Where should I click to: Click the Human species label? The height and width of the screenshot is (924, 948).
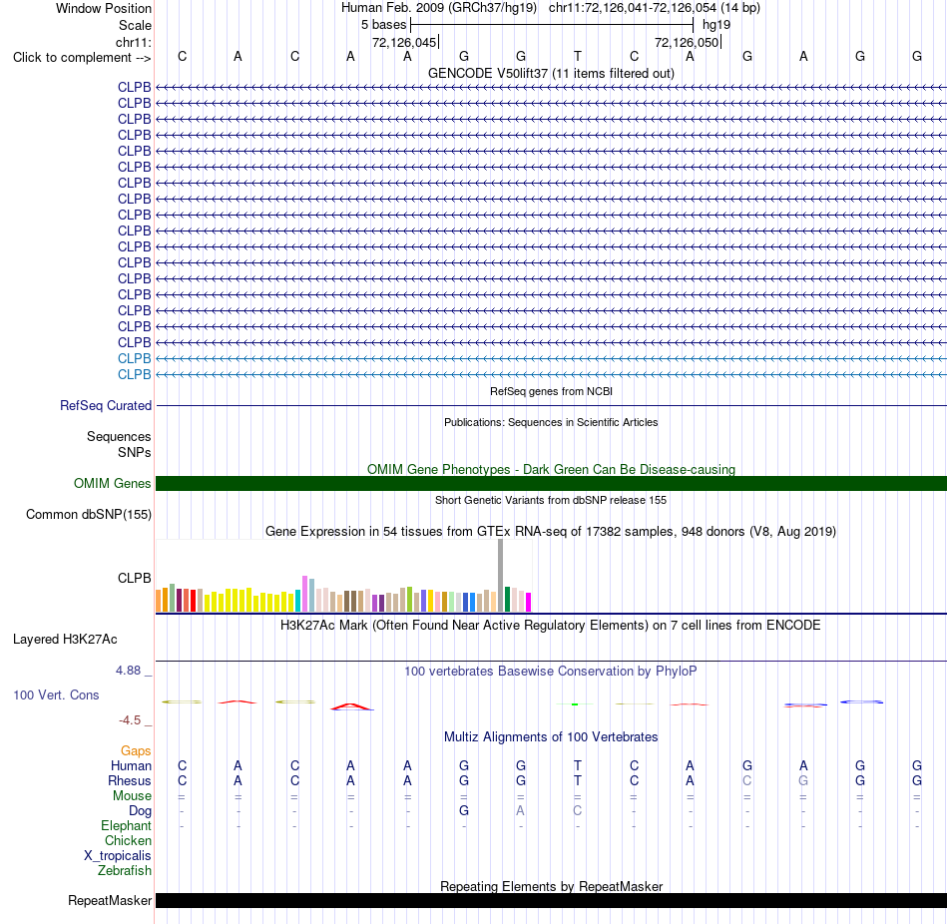point(131,766)
